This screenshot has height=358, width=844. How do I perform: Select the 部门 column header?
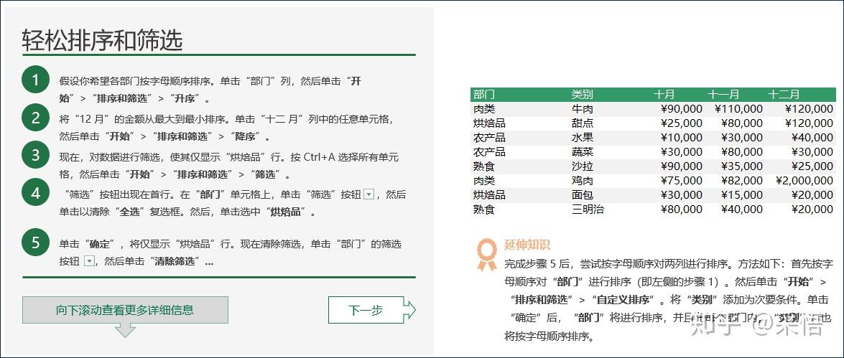coord(484,94)
